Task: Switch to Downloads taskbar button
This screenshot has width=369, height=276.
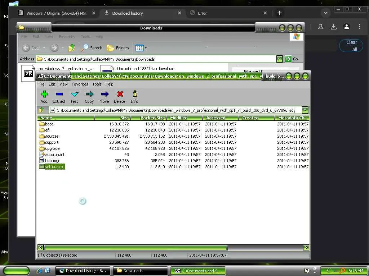Action: (140, 271)
